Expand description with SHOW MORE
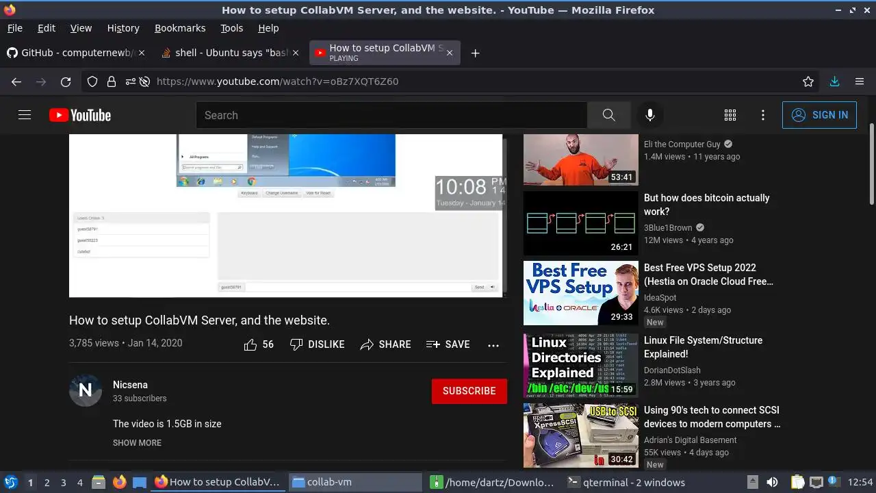This screenshot has width=876, height=493. [x=137, y=443]
